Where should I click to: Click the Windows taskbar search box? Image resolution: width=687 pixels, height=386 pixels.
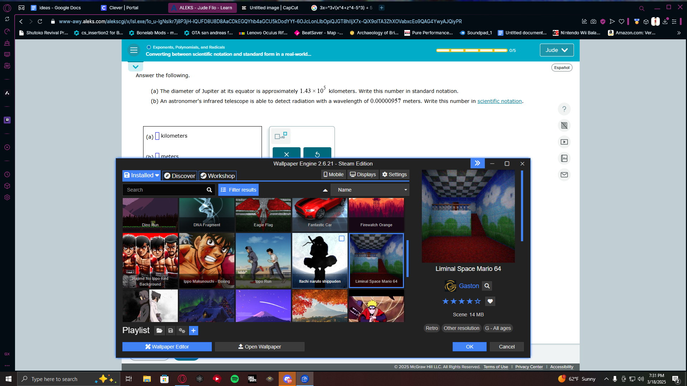69,379
